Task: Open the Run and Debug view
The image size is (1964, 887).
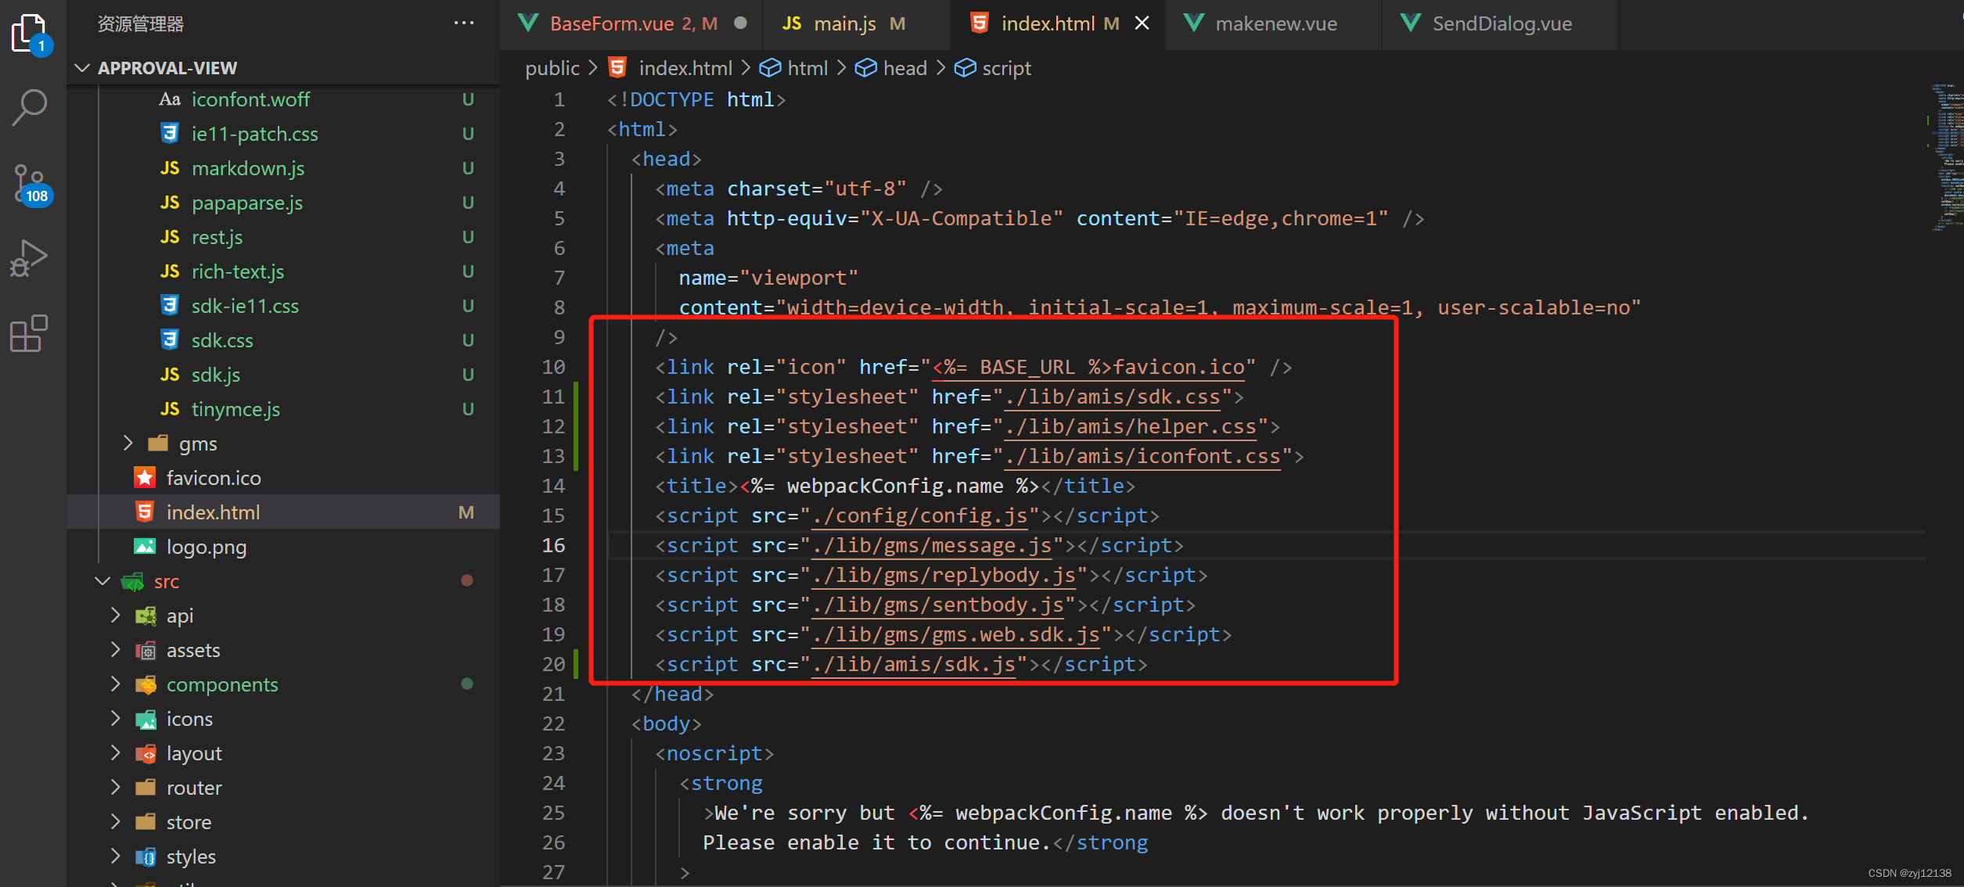Action: click(29, 256)
